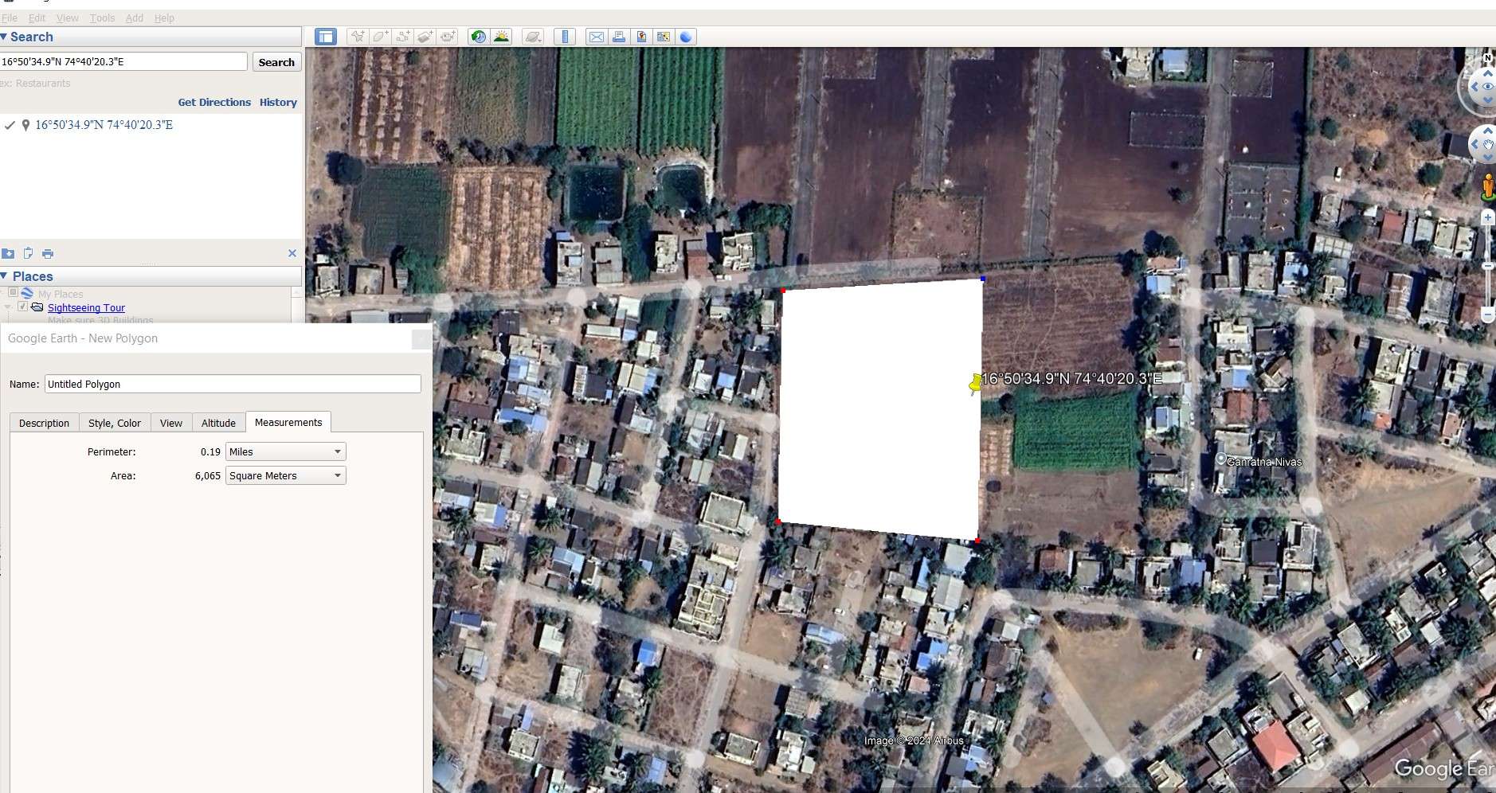The width and height of the screenshot is (1496, 793).
Task: Add a new placemark
Action: pyautogui.click(x=358, y=37)
